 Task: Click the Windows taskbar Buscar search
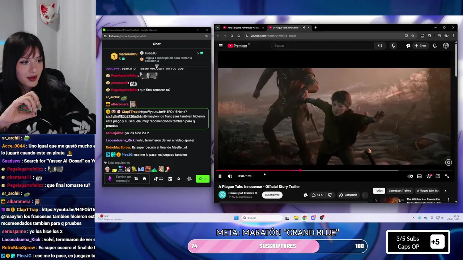coord(262,218)
